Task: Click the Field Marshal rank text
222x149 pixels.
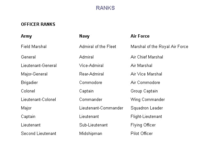Action: coord(34,47)
